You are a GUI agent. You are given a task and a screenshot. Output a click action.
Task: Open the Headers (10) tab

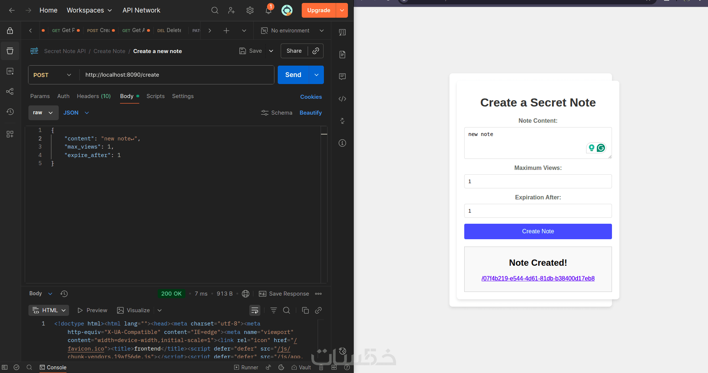click(94, 96)
